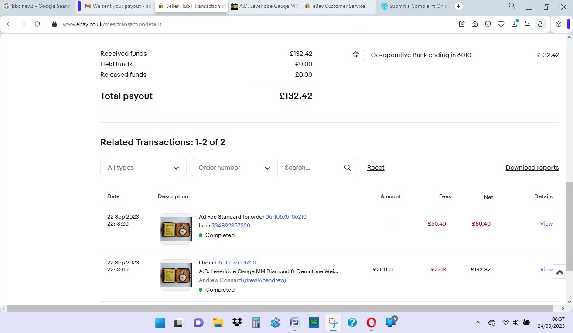The image size is (573, 333).
Task: Click the Download reports link
Action: tap(532, 168)
